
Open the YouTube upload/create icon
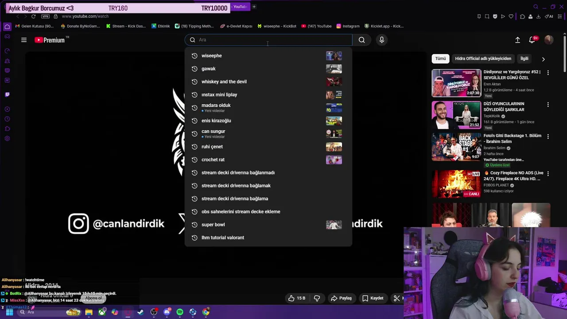tap(517, 40)
